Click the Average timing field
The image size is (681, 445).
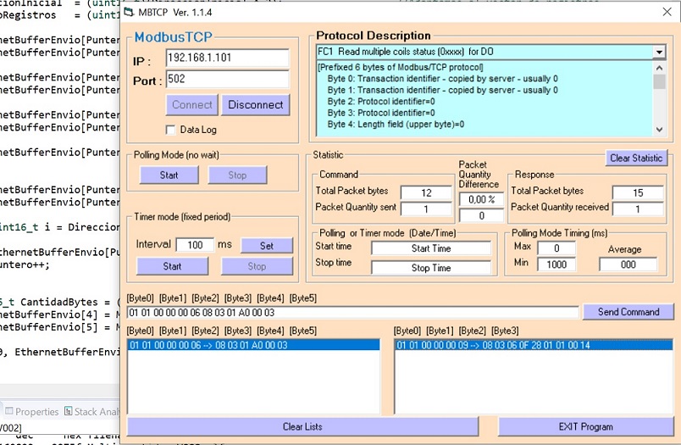pyautogui.click(x=628, y=264)
